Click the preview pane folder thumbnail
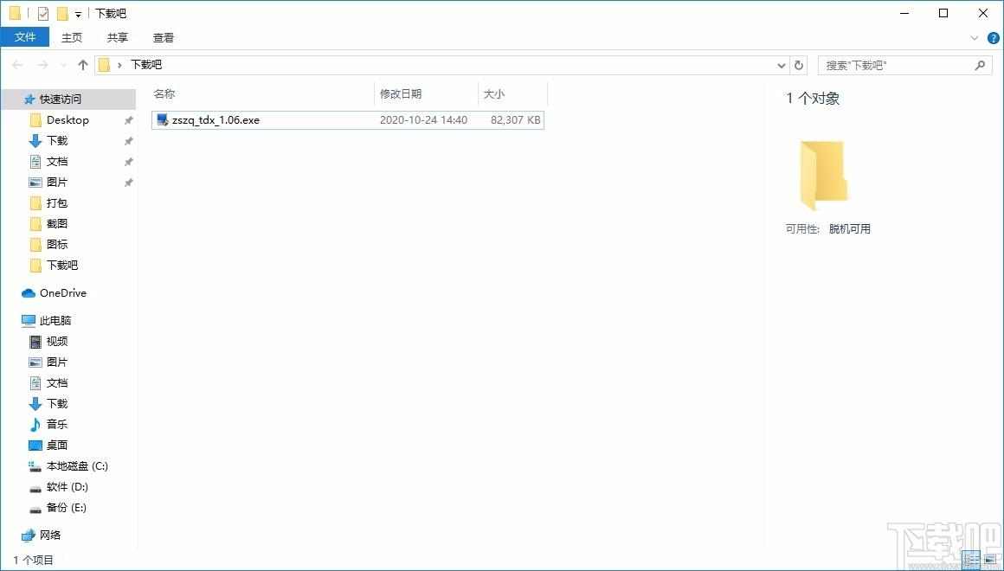 click(824, 176)
